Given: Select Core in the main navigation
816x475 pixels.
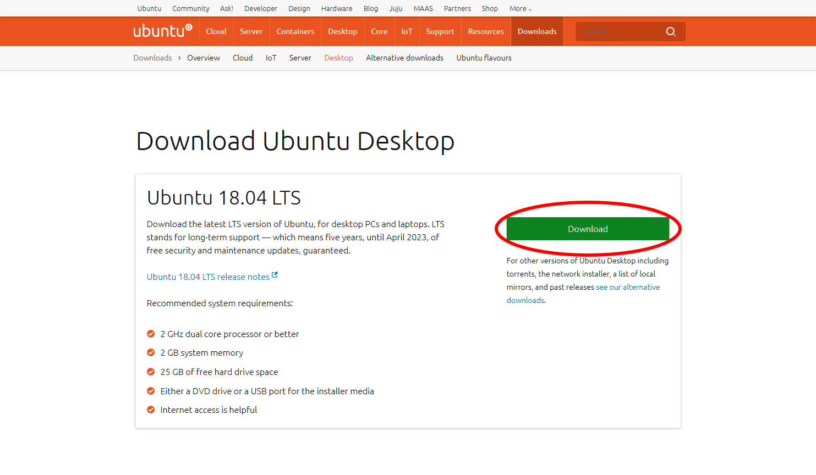Looking at the screenshot, I should (379, 31).
